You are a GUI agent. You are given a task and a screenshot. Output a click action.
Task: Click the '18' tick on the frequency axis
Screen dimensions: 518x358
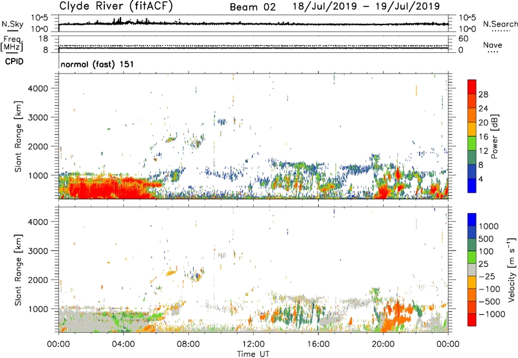[x=43, y=39]
